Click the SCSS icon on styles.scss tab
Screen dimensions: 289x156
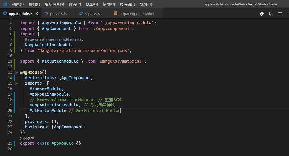pos(81,13)
